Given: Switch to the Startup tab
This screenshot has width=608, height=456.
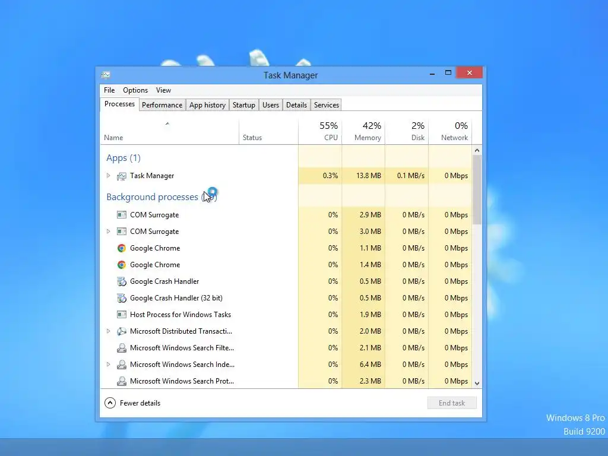Looking at the screenshot, I should tap(244, 105).
